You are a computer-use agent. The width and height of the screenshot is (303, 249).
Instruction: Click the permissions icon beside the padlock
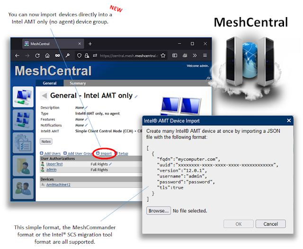click(95, 56)
